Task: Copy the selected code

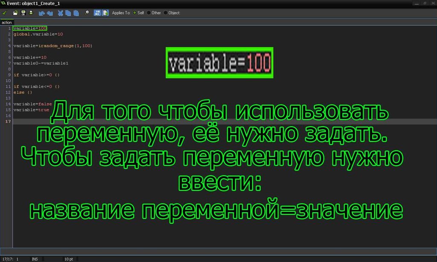Action: tap(68, 13)
